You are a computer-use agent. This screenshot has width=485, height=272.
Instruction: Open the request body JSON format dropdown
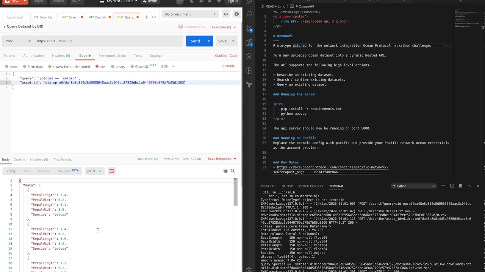click(x=167, y=66)
